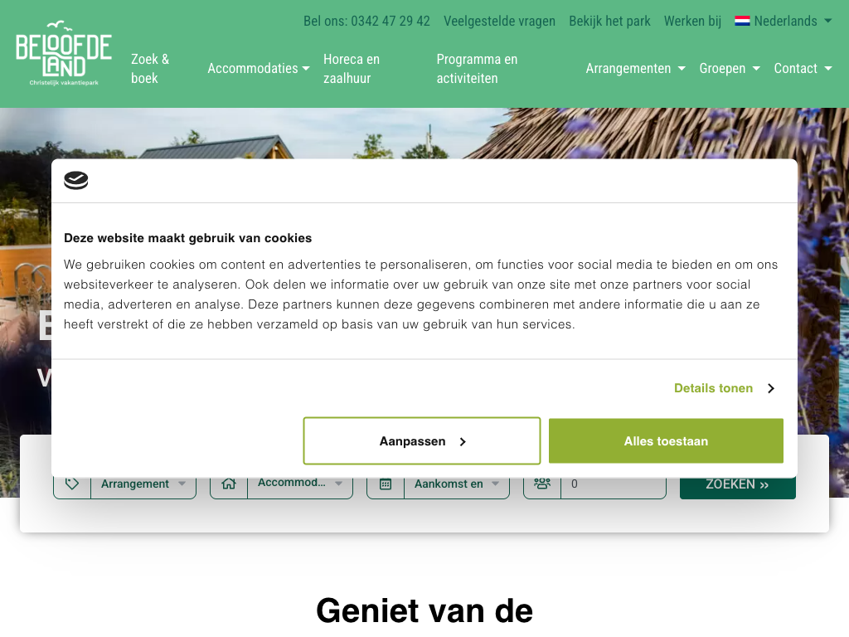Open Zoek & boek page
This screenshot has width=849, height=637.
click(150, 69)
